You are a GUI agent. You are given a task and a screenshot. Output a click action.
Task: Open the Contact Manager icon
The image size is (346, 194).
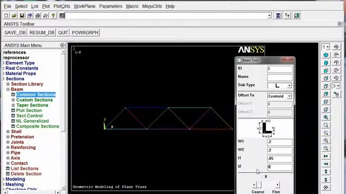297,16
